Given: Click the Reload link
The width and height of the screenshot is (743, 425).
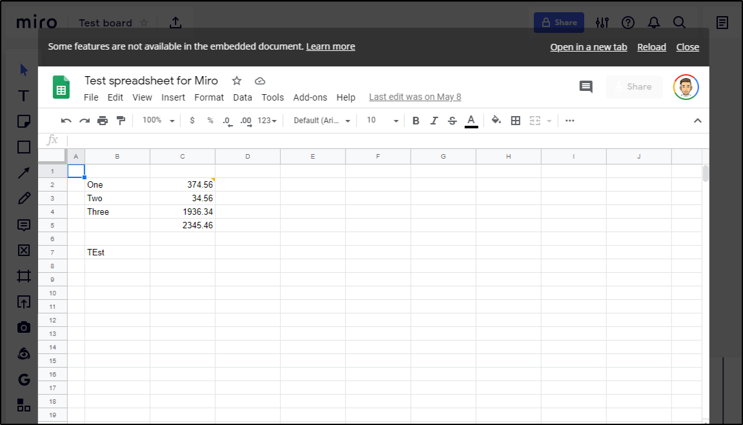Looking at the screenshot, I should pos(651,47).
